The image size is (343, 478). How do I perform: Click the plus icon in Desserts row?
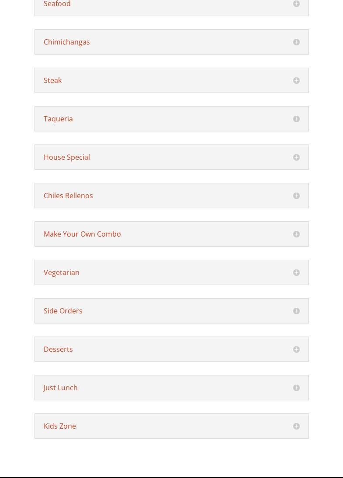296,349
